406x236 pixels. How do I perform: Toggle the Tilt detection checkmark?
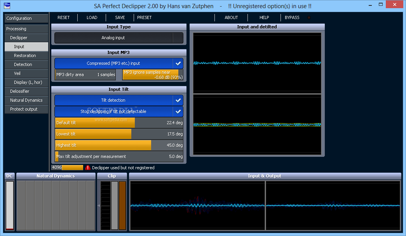pos(178,101)
